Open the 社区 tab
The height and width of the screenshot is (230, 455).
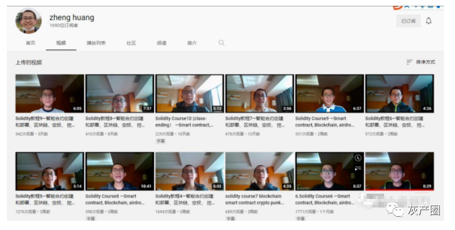131,43
